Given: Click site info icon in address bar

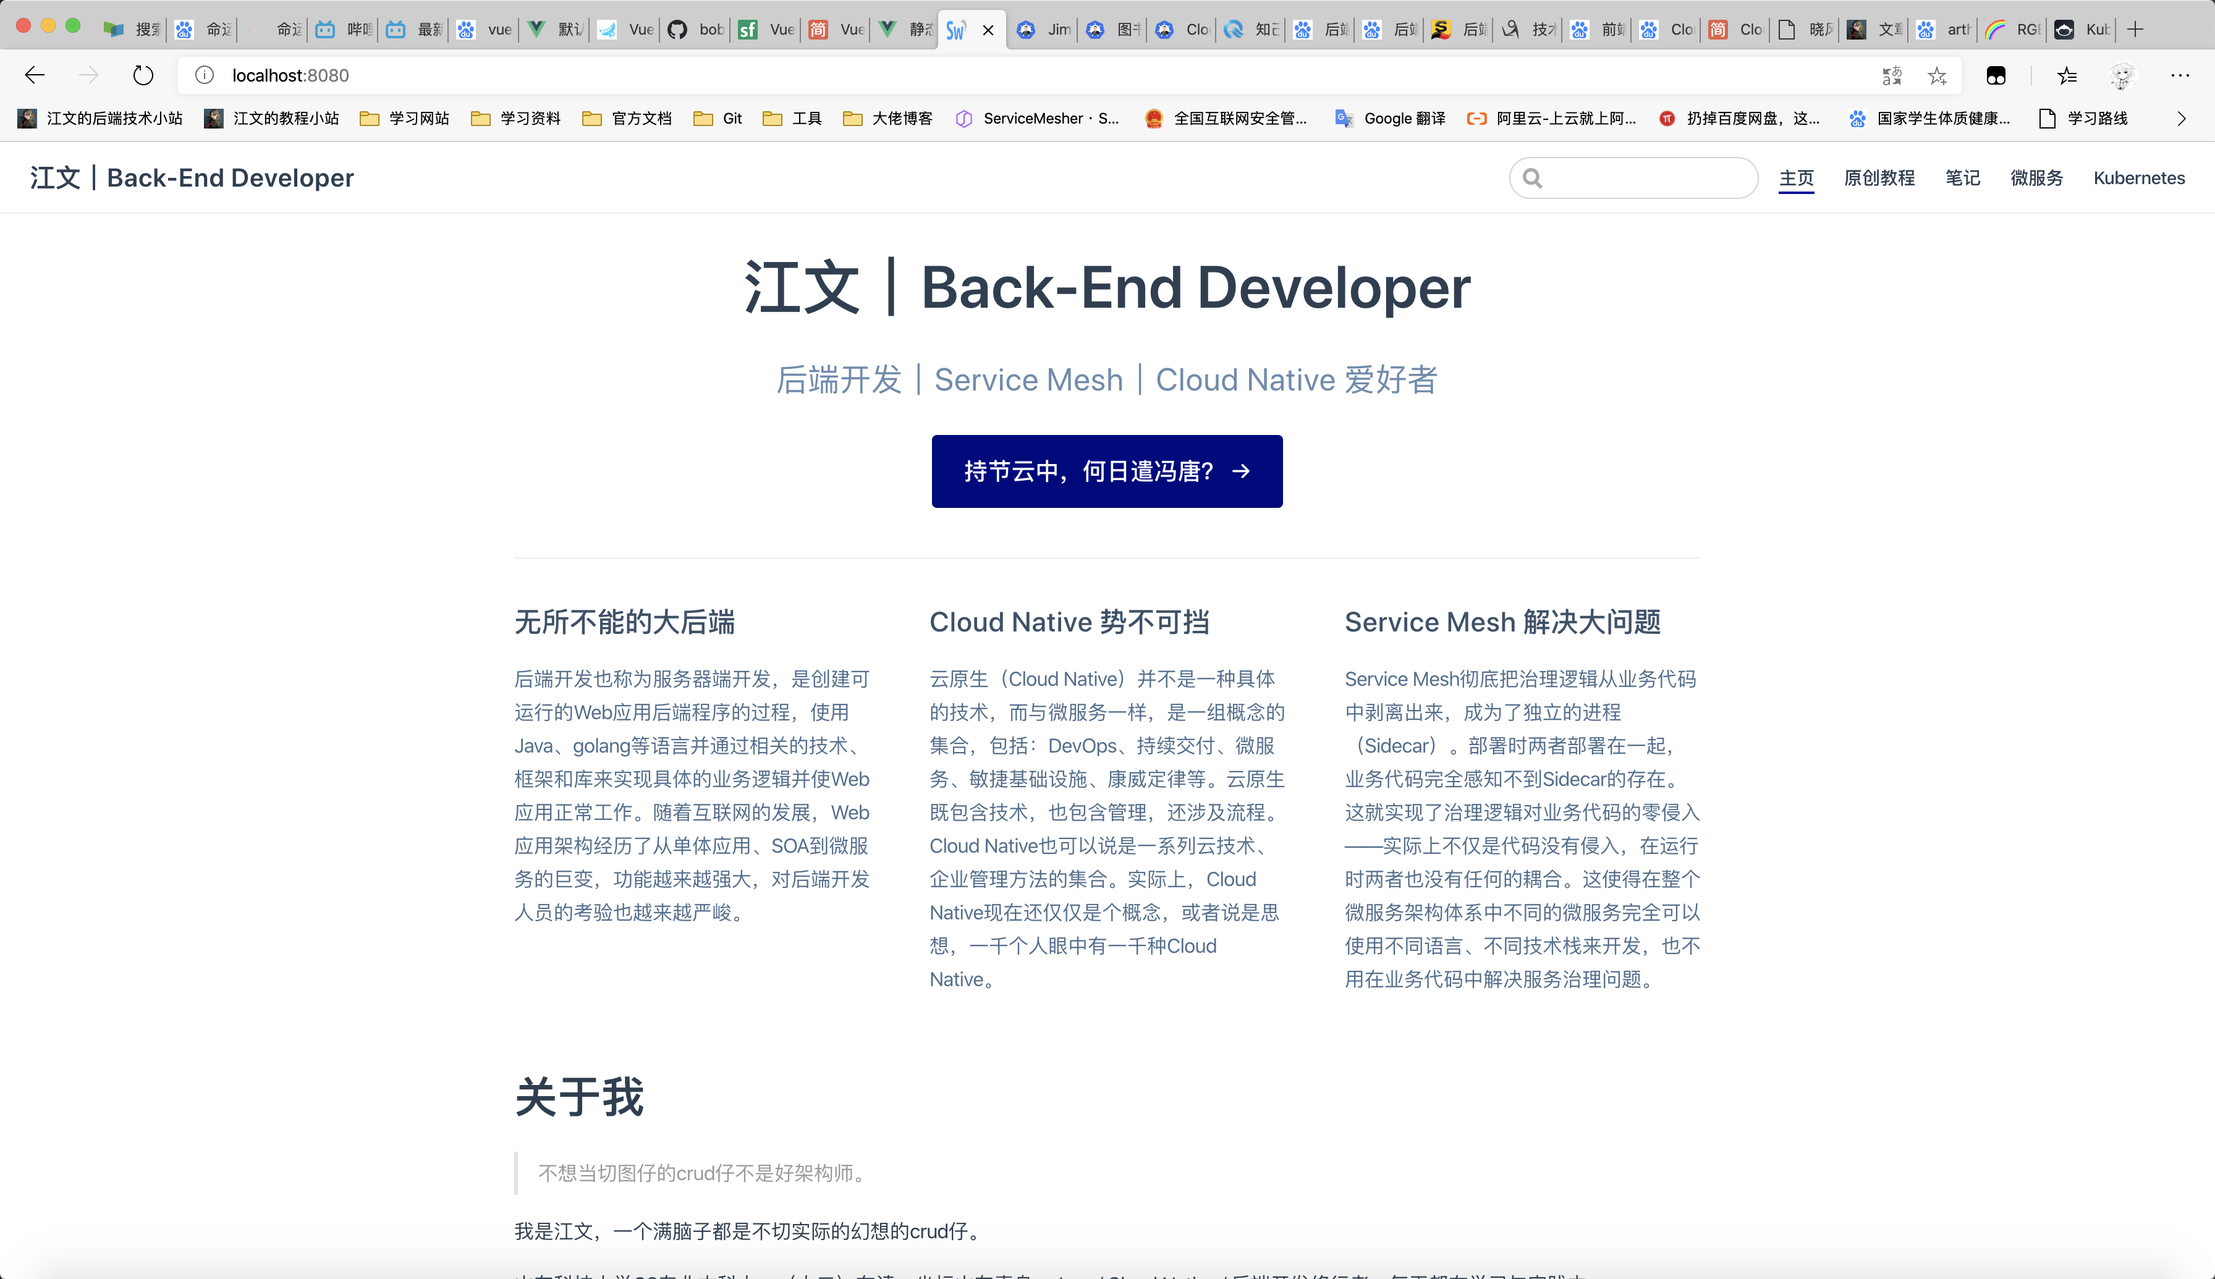Looking at the screenshot, I should point(205,75).
